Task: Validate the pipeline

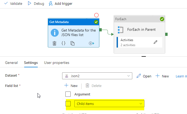Action: coord(13,3)
